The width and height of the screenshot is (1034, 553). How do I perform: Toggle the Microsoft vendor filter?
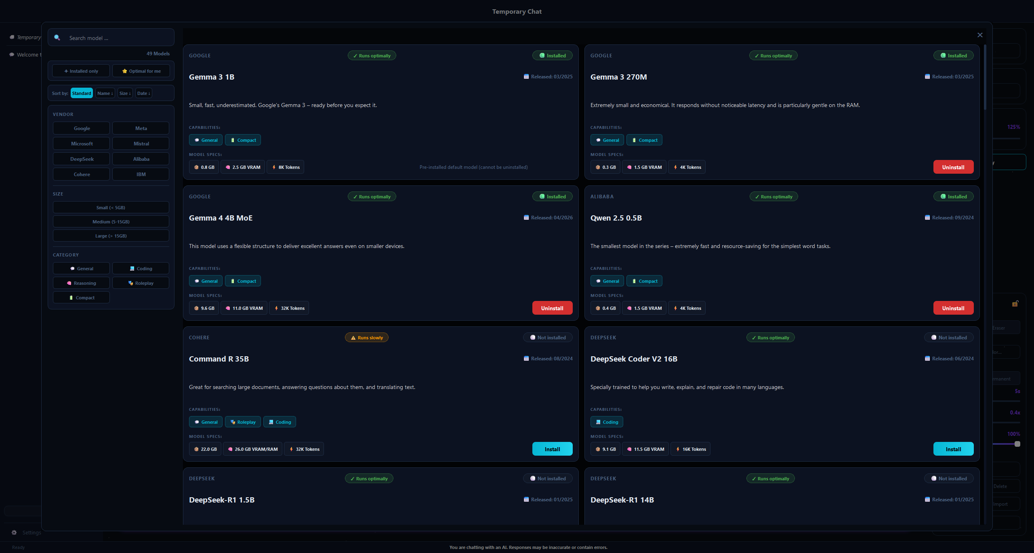tap(81, 143)
